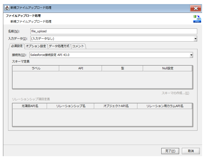Click the bold ファイルアップロード処理 heading
Image resolution: width=204 pixels, height=160 pixels.
point(23,16)
